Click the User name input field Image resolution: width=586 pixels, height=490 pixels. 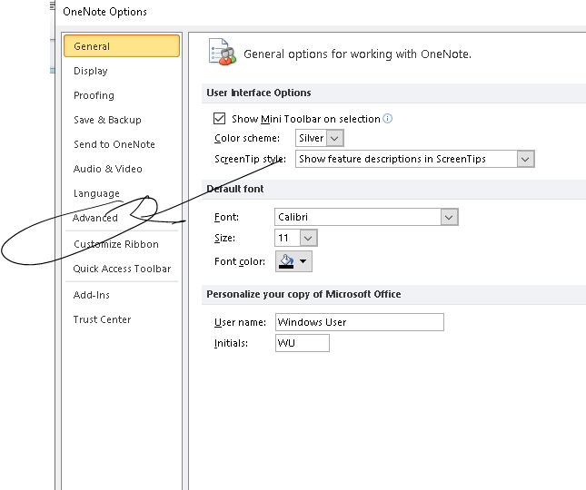point(360,322)
